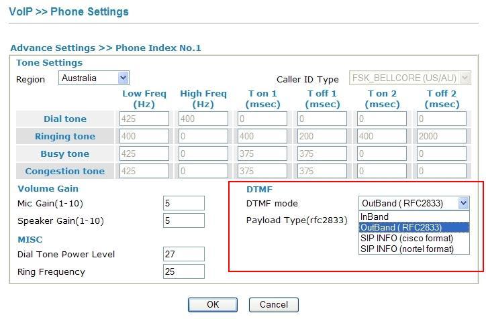This screenshot has width=486, height=319.
Task: Click Dial tone High Freq field
Action: pyautogui.click(x=203, y=119)
